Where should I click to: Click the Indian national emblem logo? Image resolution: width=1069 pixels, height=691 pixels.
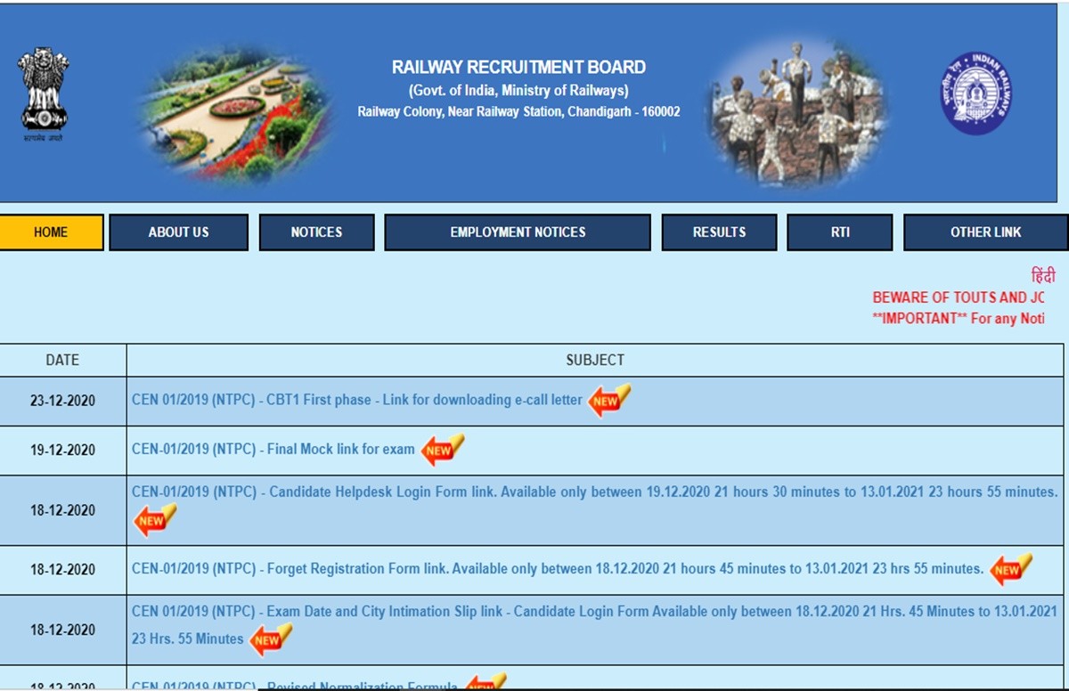point(43,93)
